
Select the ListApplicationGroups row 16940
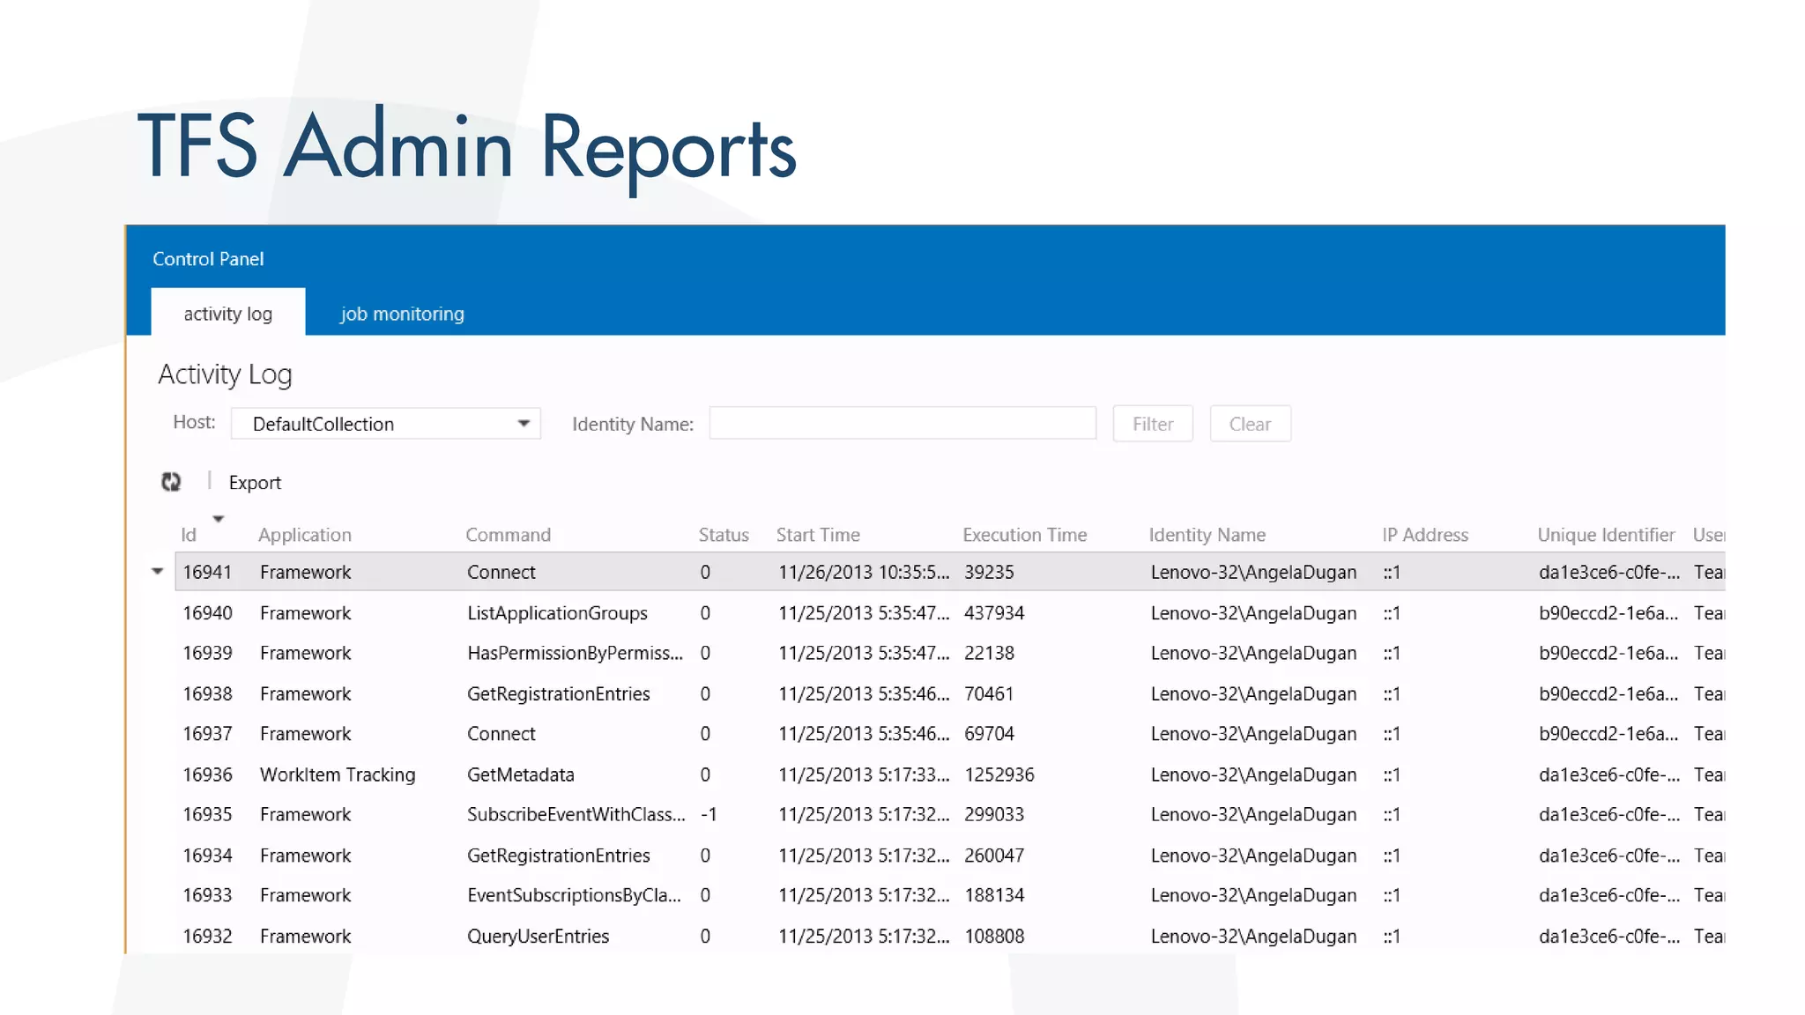coord(557,613)
